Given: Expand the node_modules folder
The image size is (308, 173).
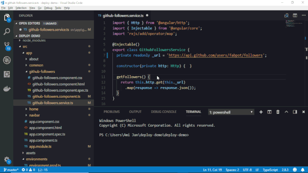Looking at the screenshot, I should [x=34, y=40].
